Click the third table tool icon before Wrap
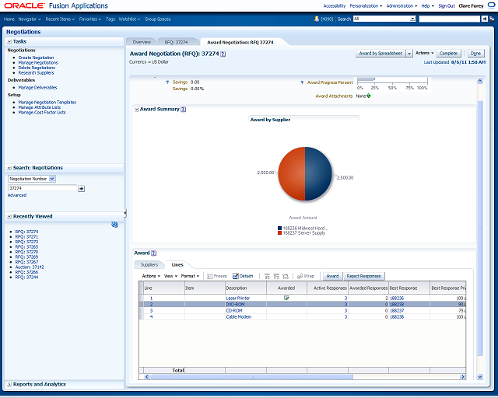The width and height of the screenshot is (498, 398). [286, 276]
